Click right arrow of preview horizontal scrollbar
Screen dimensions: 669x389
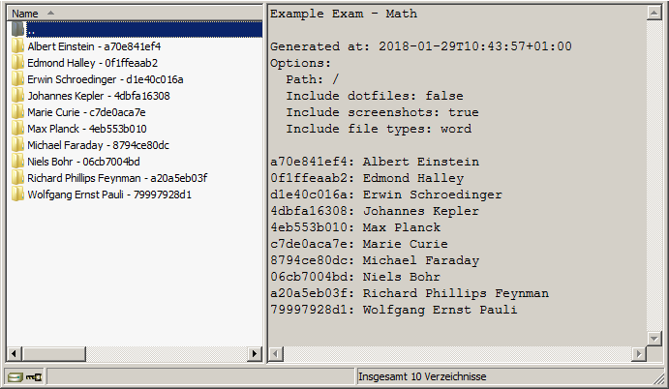tap(639, 353)
